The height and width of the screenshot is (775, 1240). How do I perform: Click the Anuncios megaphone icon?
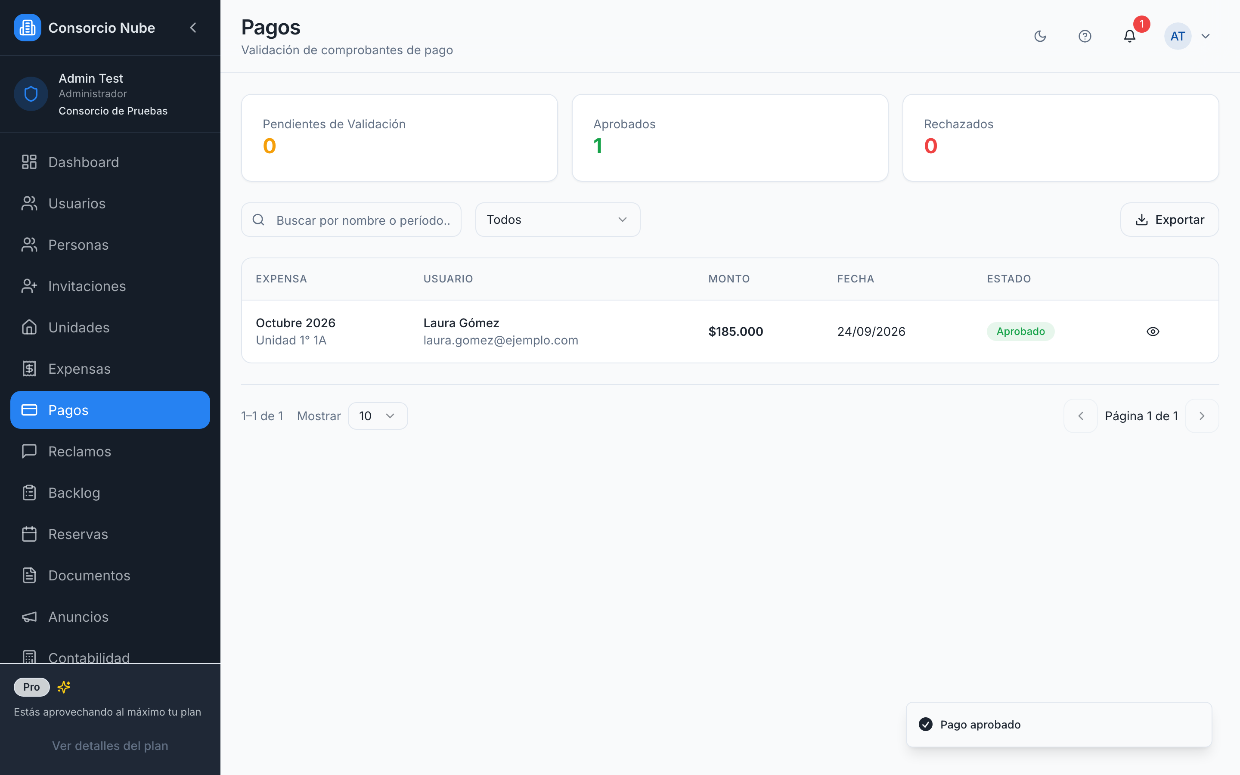pyautogui.click(x=29, y=617)
